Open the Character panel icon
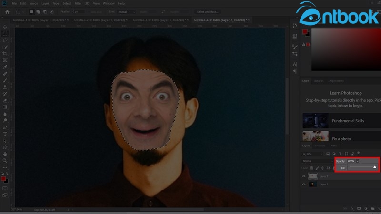Viewport: 381px width, 214px height. tap(295, 64)
